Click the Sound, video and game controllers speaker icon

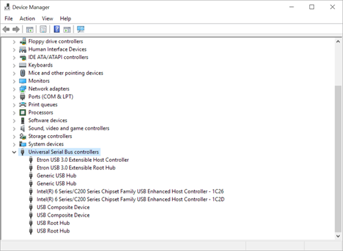pyautogui.click(x=23, y=128)
